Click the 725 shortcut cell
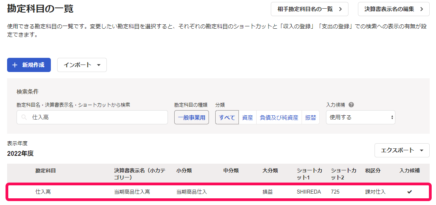The width and height of the screenshot is (436, 205). tap(335, 192)
